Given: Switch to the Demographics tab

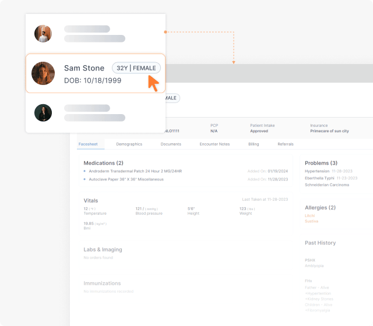Looking at the screenshot, I should click(129, 144).
